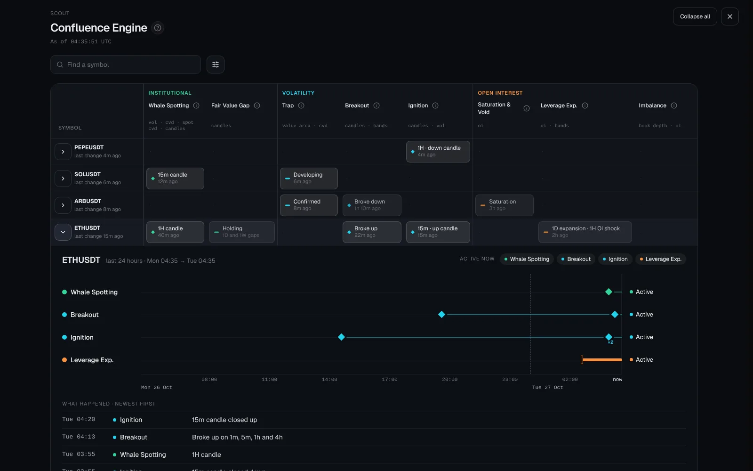The image size is (753, 471).
Task: Select the Tue 04:13 Breakout event row
Action: (x=374, y=437)
